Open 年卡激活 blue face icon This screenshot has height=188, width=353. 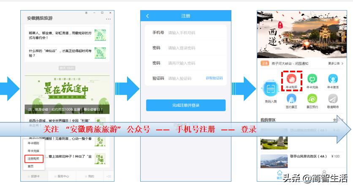pyautogui.click(x=333, y=79)
